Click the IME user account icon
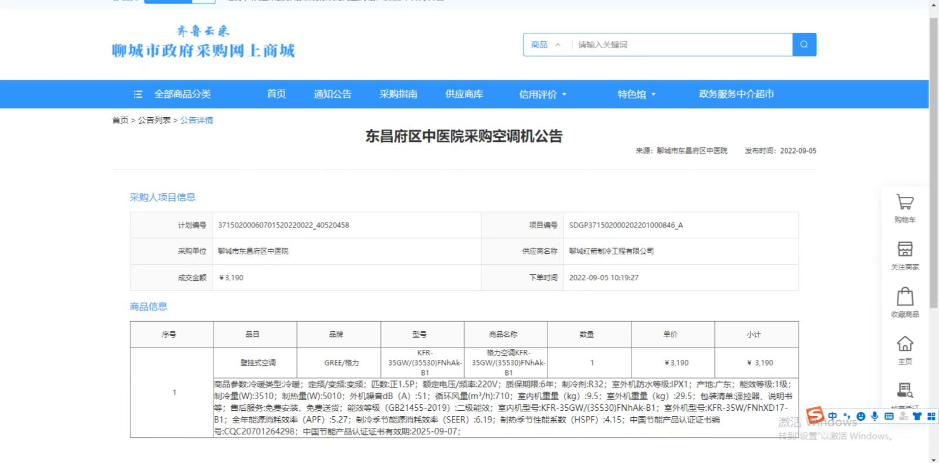 (903, 416)
